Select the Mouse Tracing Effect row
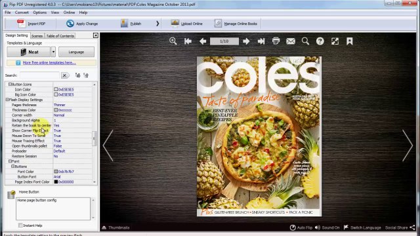 click(49, 141)
